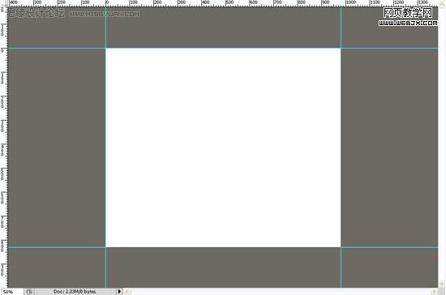Screen dimensions: 446x295
Task: Click the horizontal scrollbar right arrow
Action: tap(435, 291)
